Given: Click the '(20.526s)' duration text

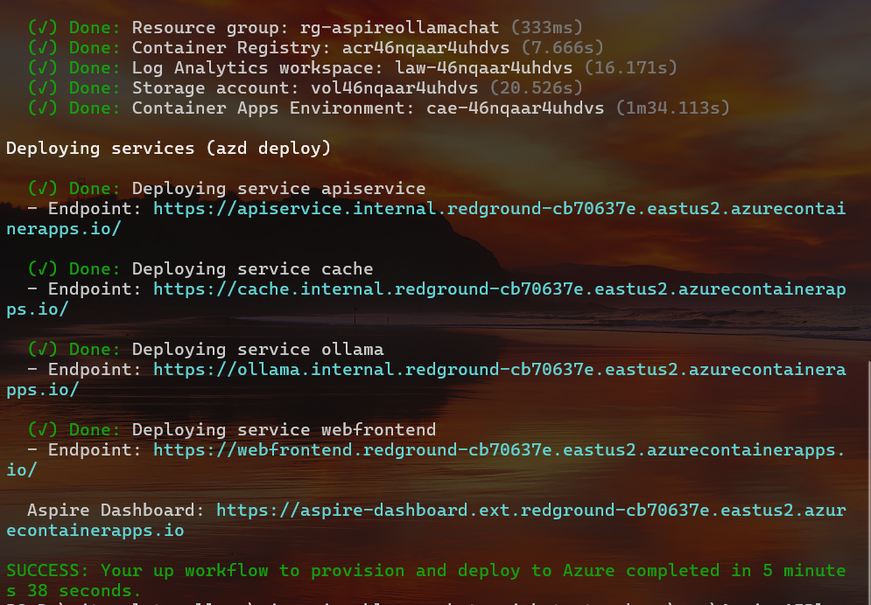Looking at the screenshot, I should [x=536, y=88].
